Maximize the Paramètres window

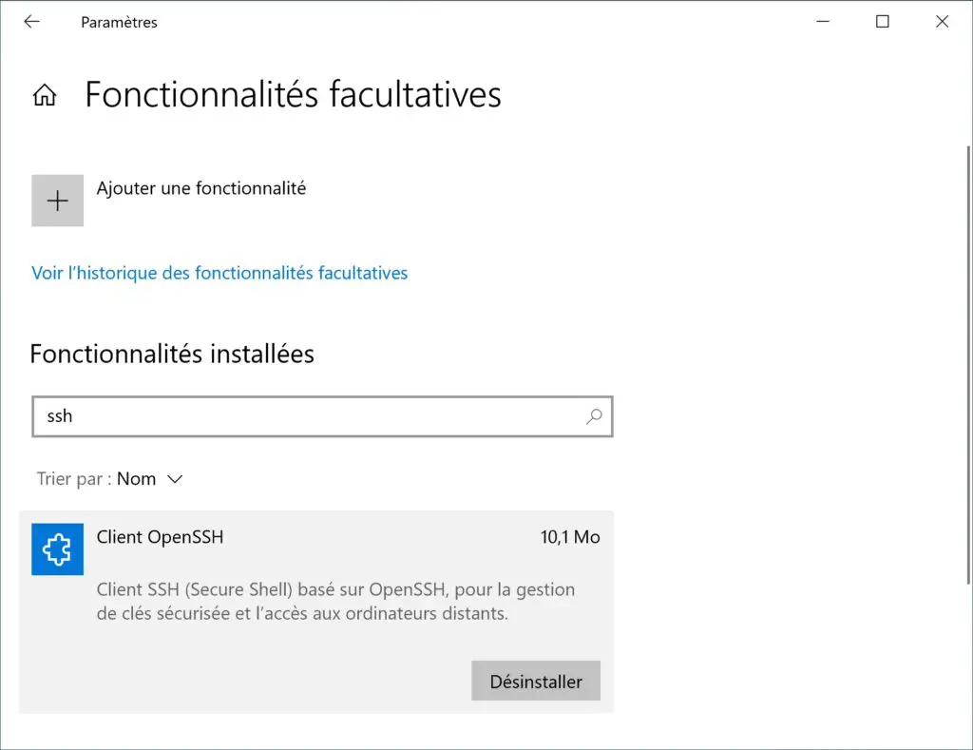(883, 22)
